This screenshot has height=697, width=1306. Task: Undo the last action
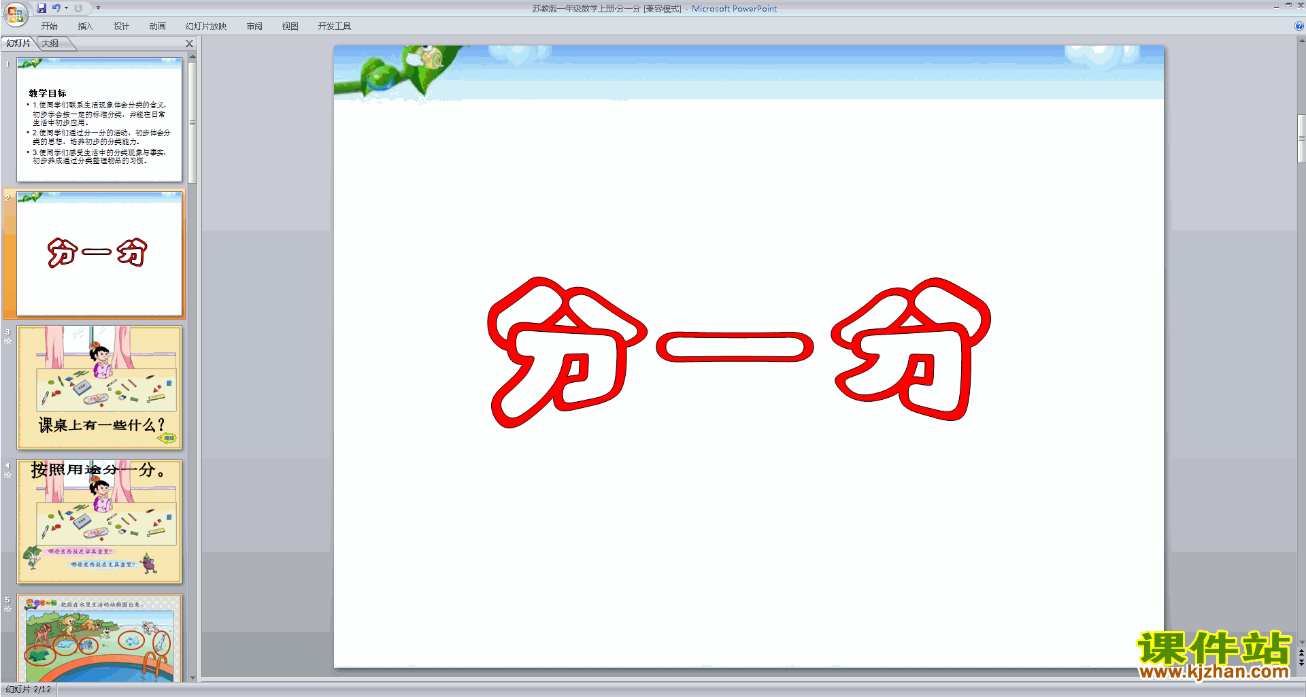point(56,8)
